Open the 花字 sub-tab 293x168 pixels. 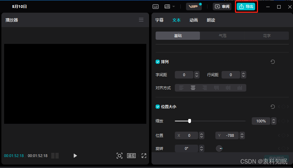pos(267,36)
